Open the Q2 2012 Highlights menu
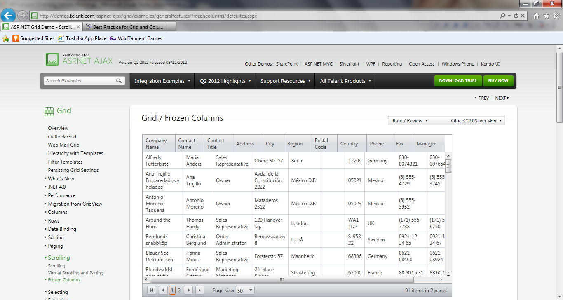563x300 pixels. [225, 81]
